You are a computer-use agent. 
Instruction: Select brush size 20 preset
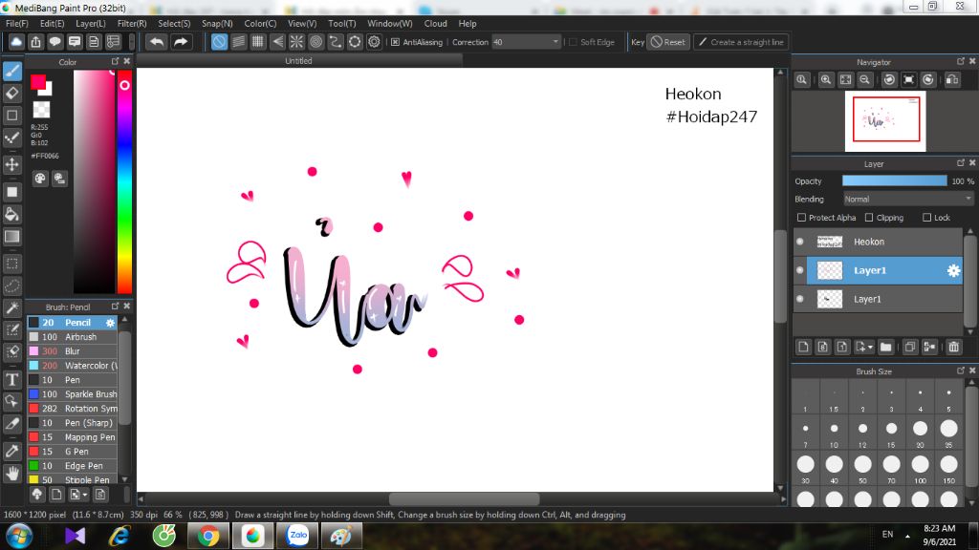click(920, 429)
